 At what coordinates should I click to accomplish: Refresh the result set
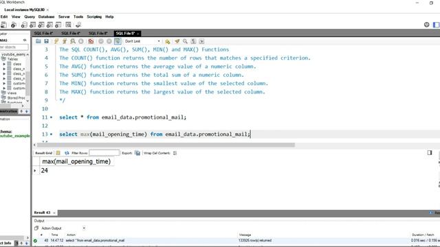[67, 153]
